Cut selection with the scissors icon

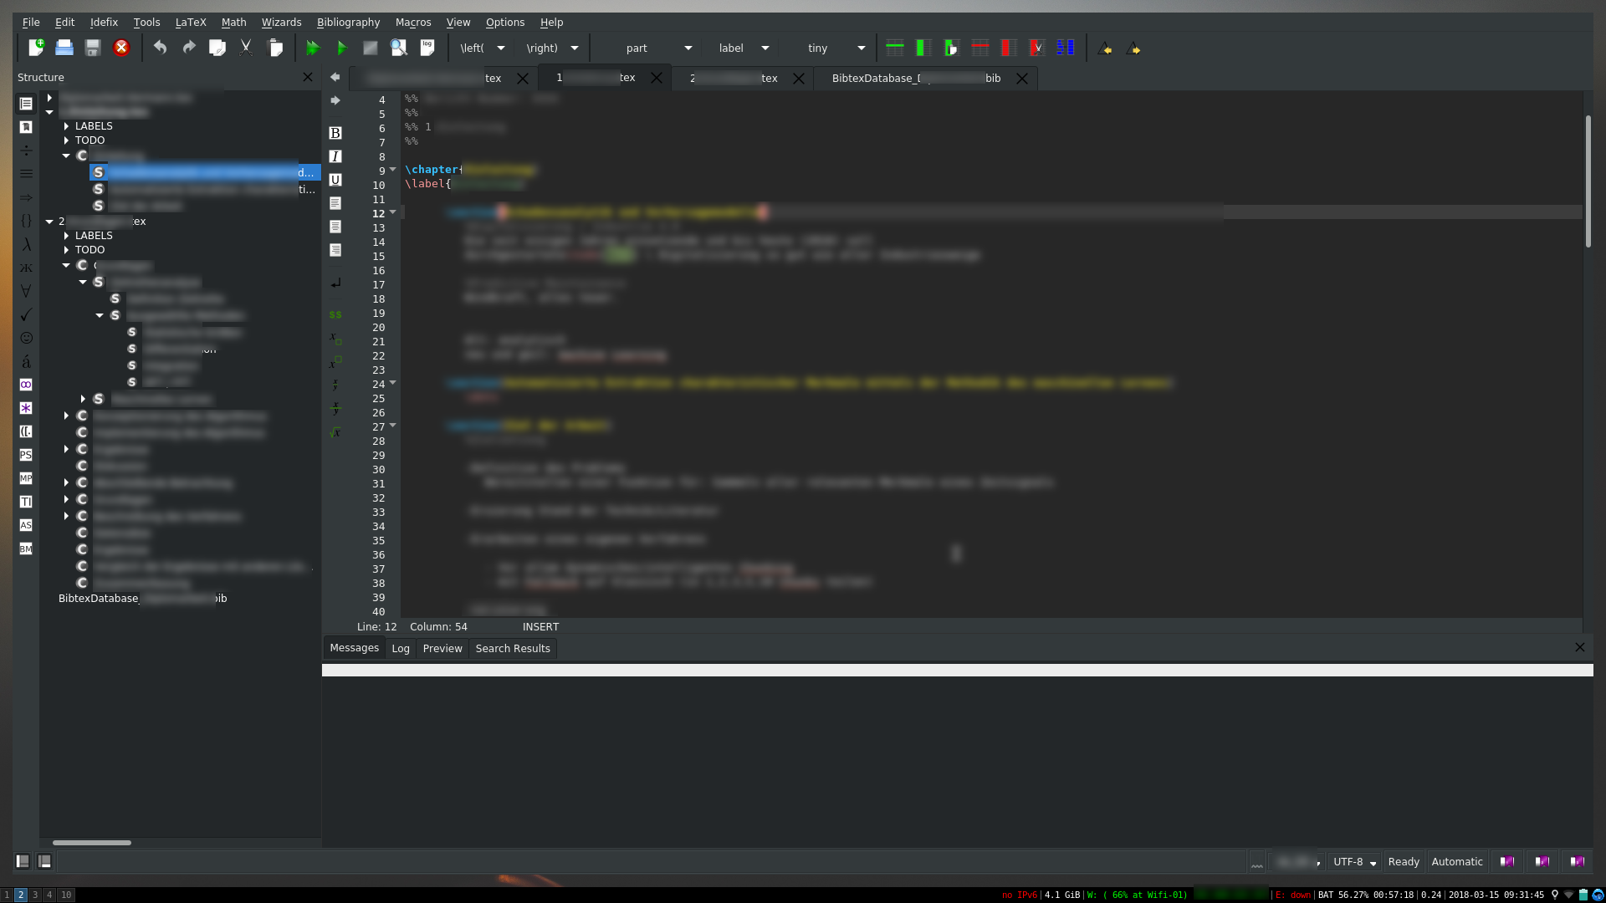point(246,48)
